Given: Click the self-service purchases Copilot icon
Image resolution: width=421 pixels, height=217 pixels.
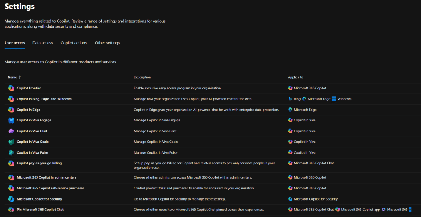Looking at the screenshot, I should click(11, 188).
